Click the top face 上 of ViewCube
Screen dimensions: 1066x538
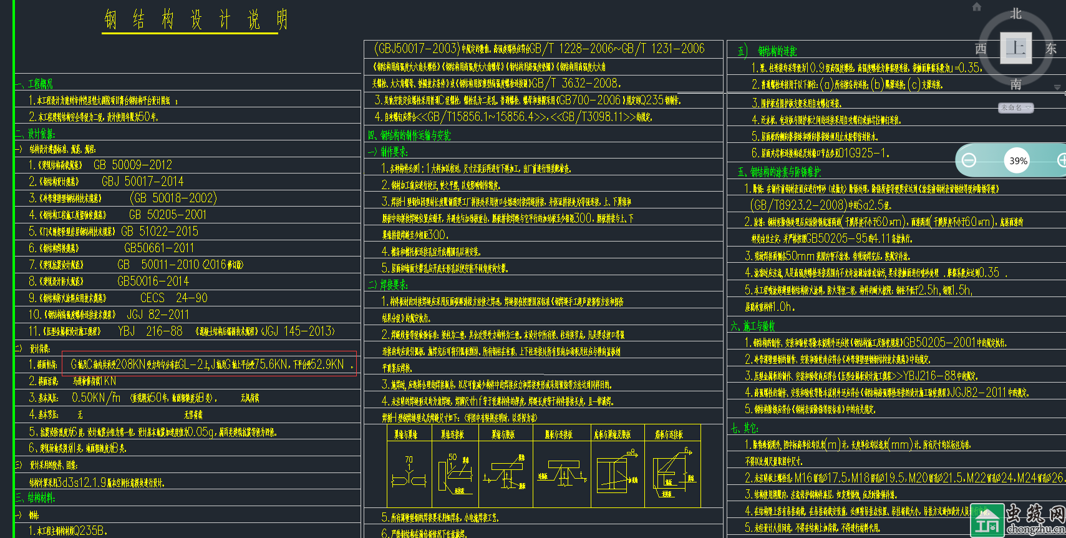[x=1015, y=48]
